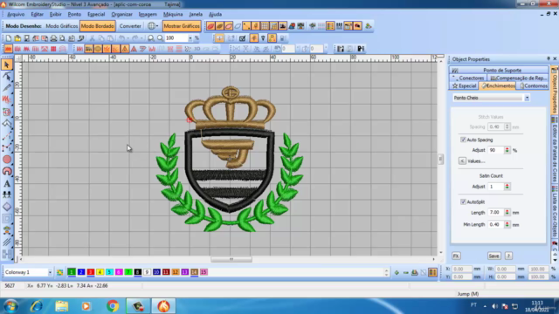Click the horizontal canvas scrollbar thumb

[x=231, y=259]
